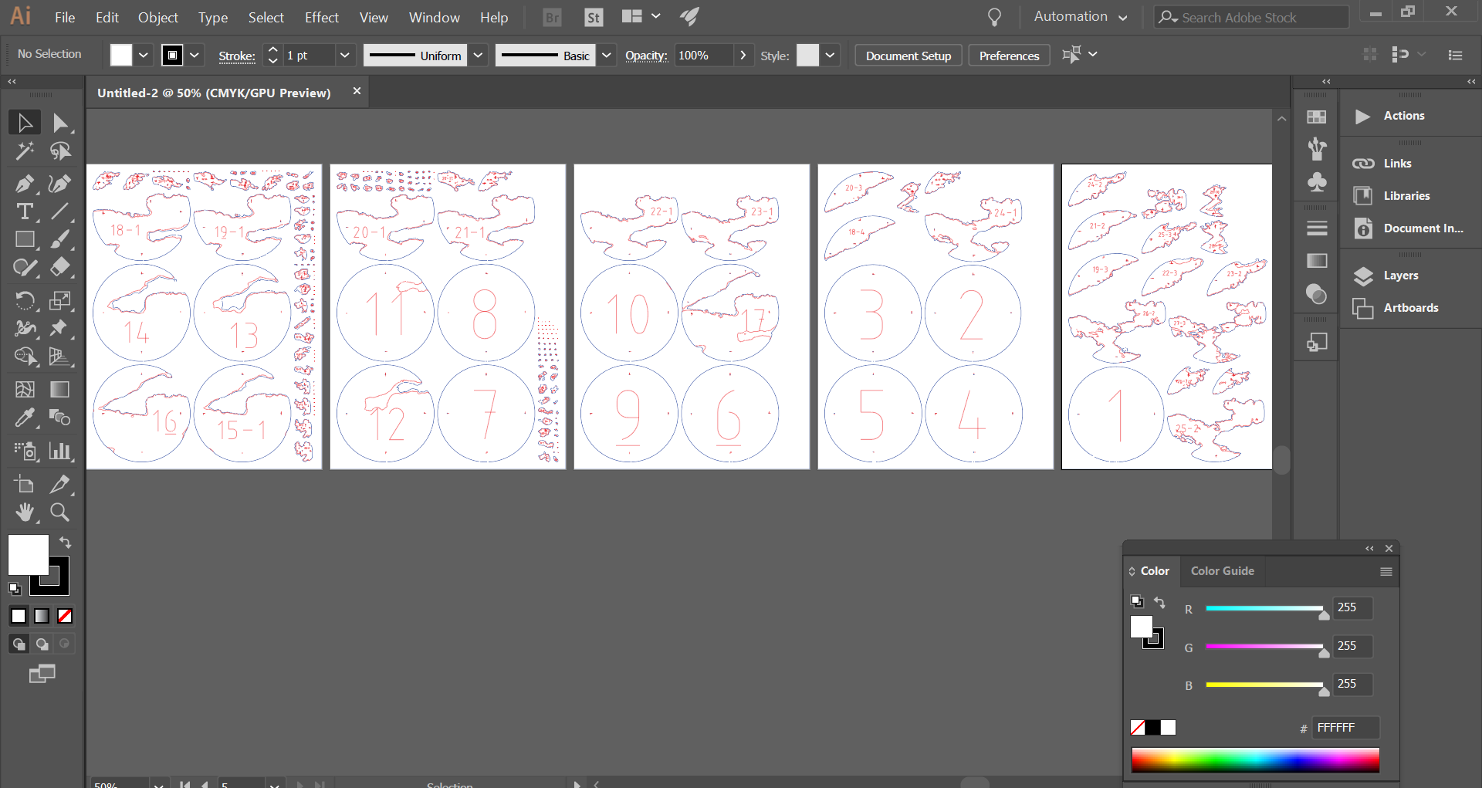This screenshot has width=1482, height=788.
Task: Open the Artboards panel
Action: coord(1409,308)
